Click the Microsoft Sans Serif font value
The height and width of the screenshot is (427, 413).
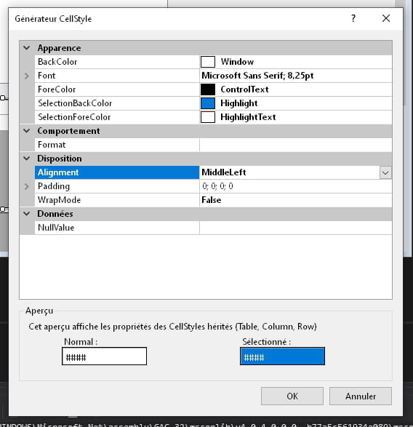[x=257, y=76]
